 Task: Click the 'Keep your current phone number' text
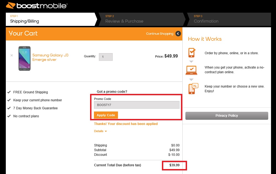tap(38, 100)
